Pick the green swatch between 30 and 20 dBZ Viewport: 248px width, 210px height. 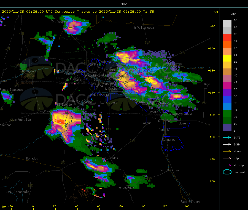(x=227, y=113)
